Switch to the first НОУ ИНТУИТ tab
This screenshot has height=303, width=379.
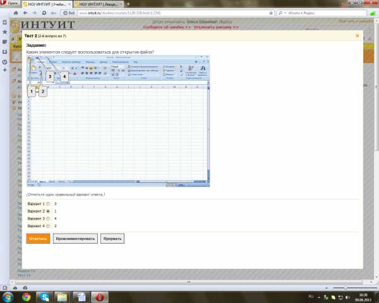pos(47,4)
